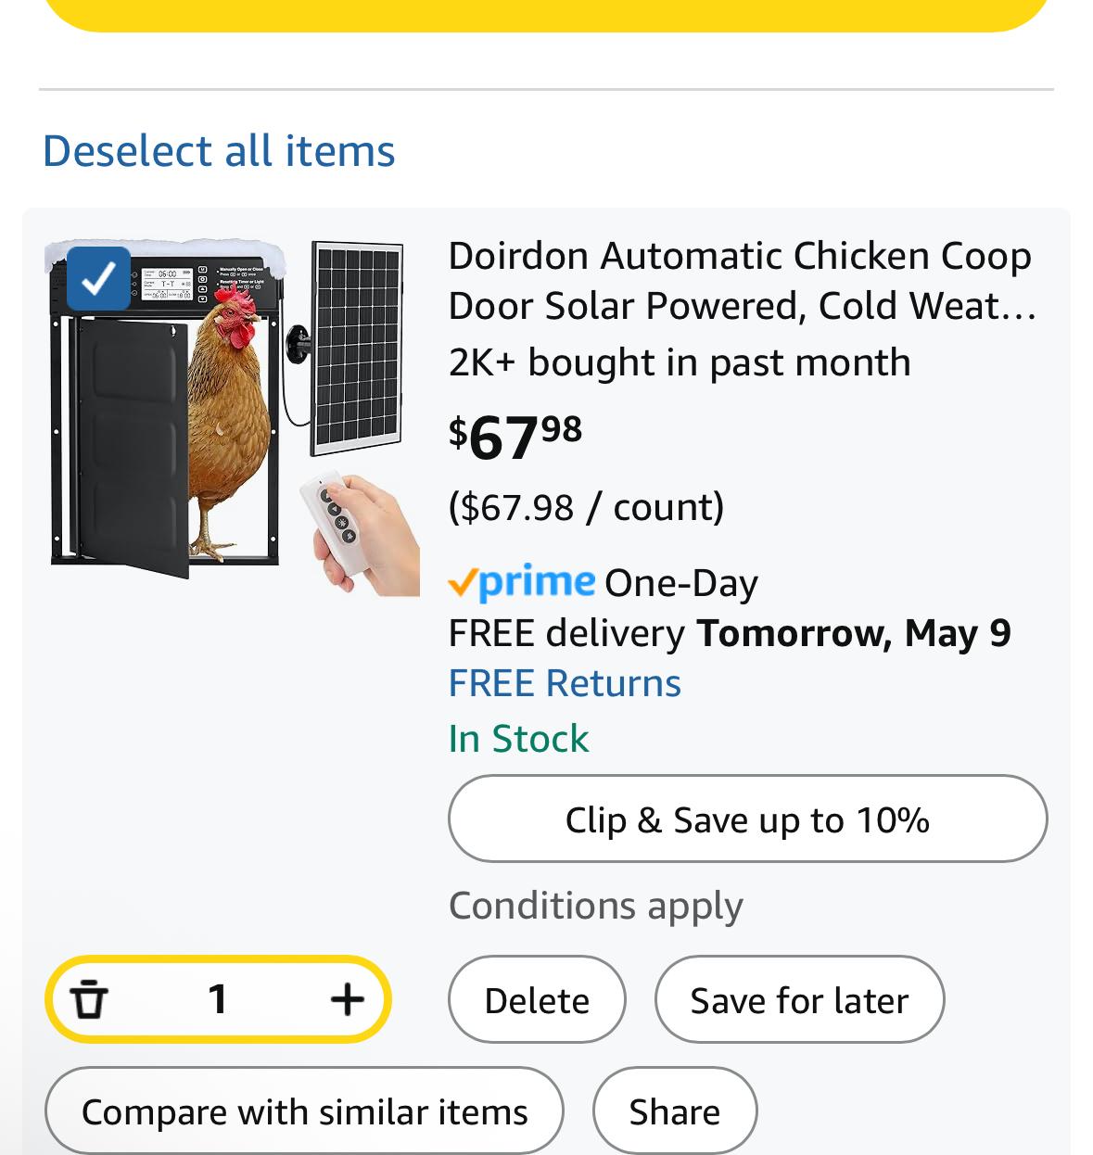Image resolution: width=1093 pixels, height=1155 pixels.
Task: Tap the Share button
Action: point(675,1111)
